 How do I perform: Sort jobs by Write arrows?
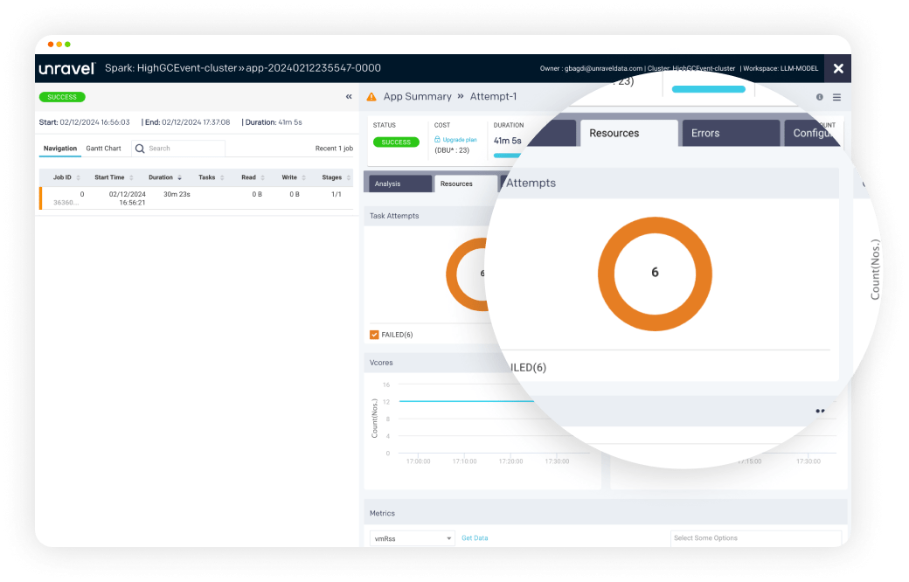coord(304,177)
